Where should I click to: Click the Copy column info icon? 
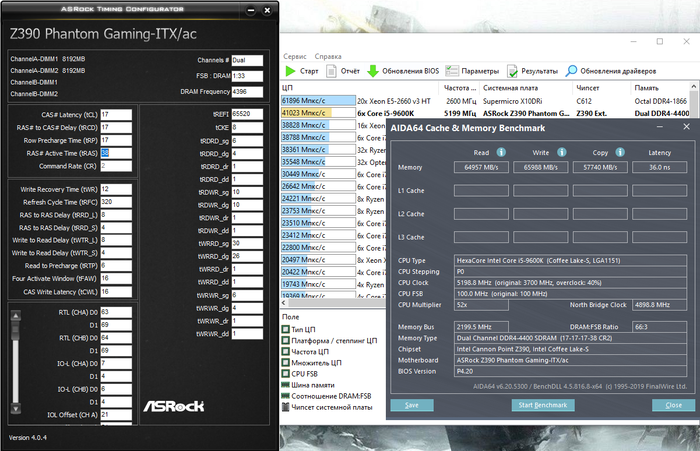[x=620, y=152]
